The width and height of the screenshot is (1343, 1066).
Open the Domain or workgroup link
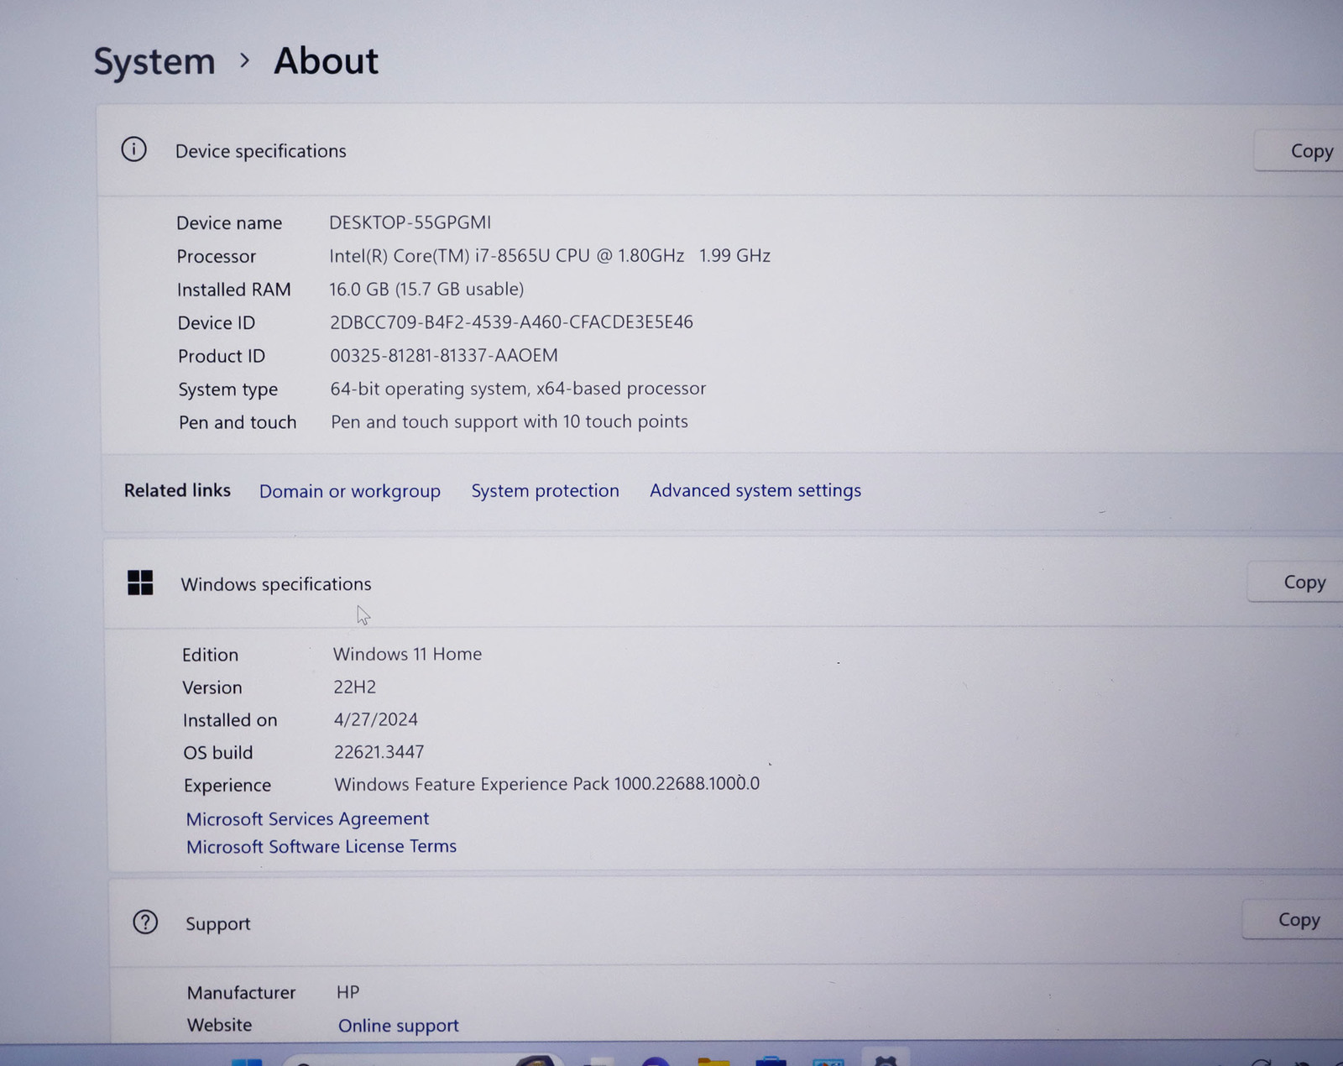(349, 491)
